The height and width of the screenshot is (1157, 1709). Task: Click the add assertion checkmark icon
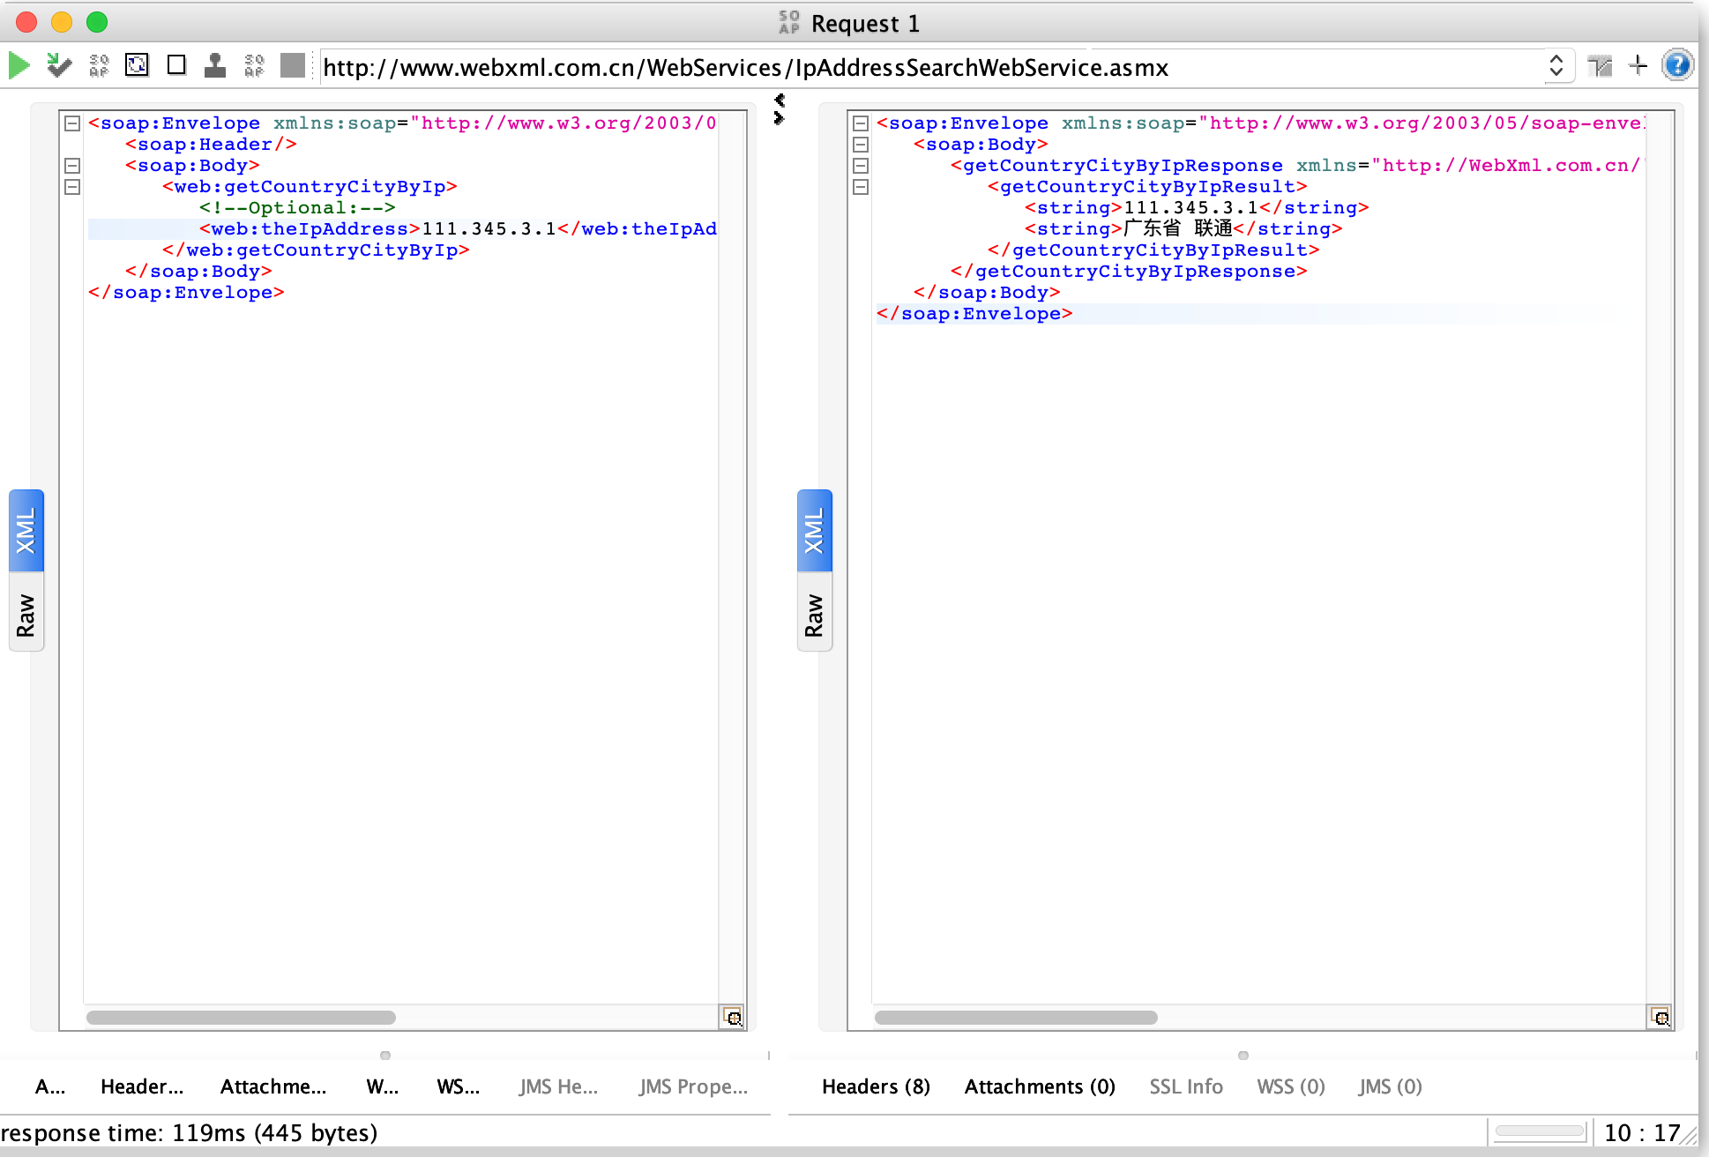pyautogui.click(x=59, y=65)
